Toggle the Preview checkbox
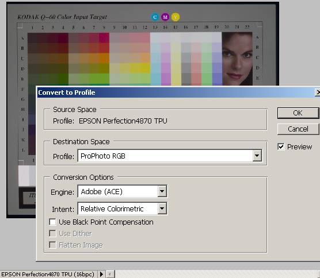The height and width of the screenshot is (278, 320). (281, 146)
